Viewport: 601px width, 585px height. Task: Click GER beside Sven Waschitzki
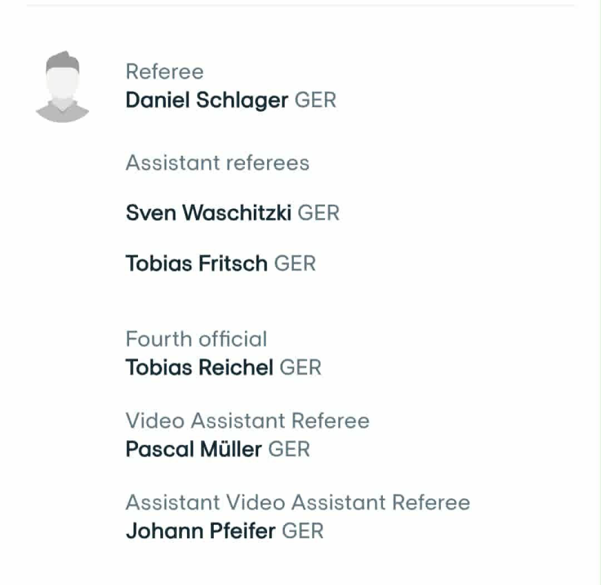[x=319, y=212]
